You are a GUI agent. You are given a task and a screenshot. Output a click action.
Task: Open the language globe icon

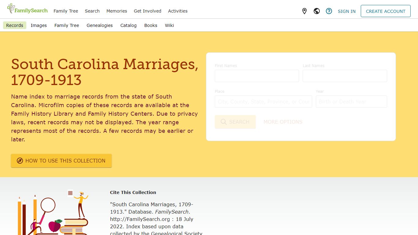[317, 11]
